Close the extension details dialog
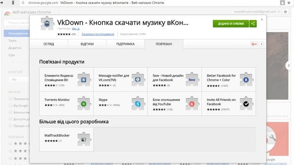 point(262,19)
